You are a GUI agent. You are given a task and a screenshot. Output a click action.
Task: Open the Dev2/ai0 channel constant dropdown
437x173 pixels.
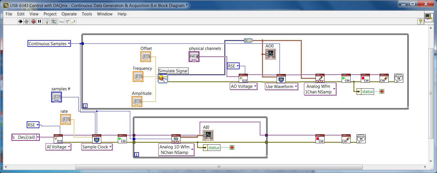click(x=26, y=137)
